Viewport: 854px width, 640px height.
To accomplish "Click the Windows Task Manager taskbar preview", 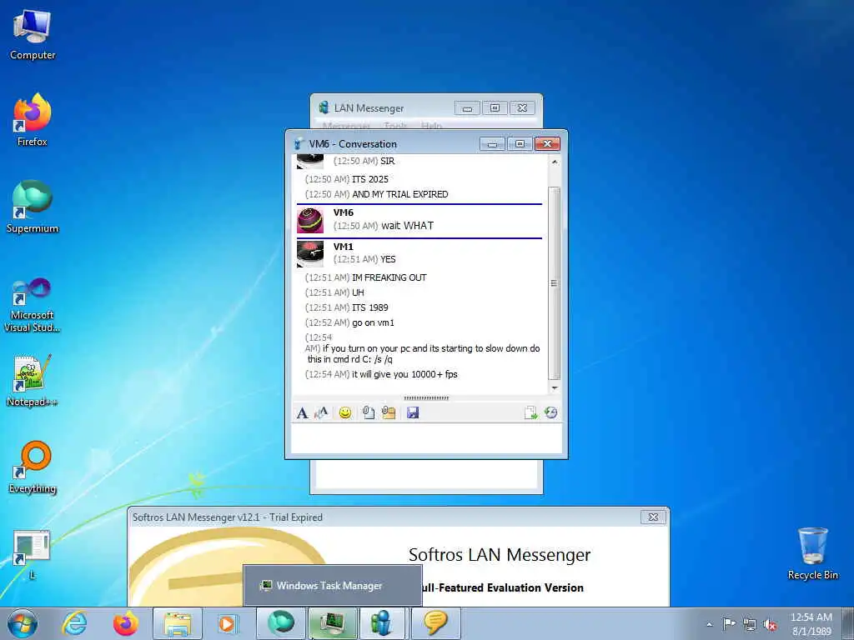I will tap(332, 586).
